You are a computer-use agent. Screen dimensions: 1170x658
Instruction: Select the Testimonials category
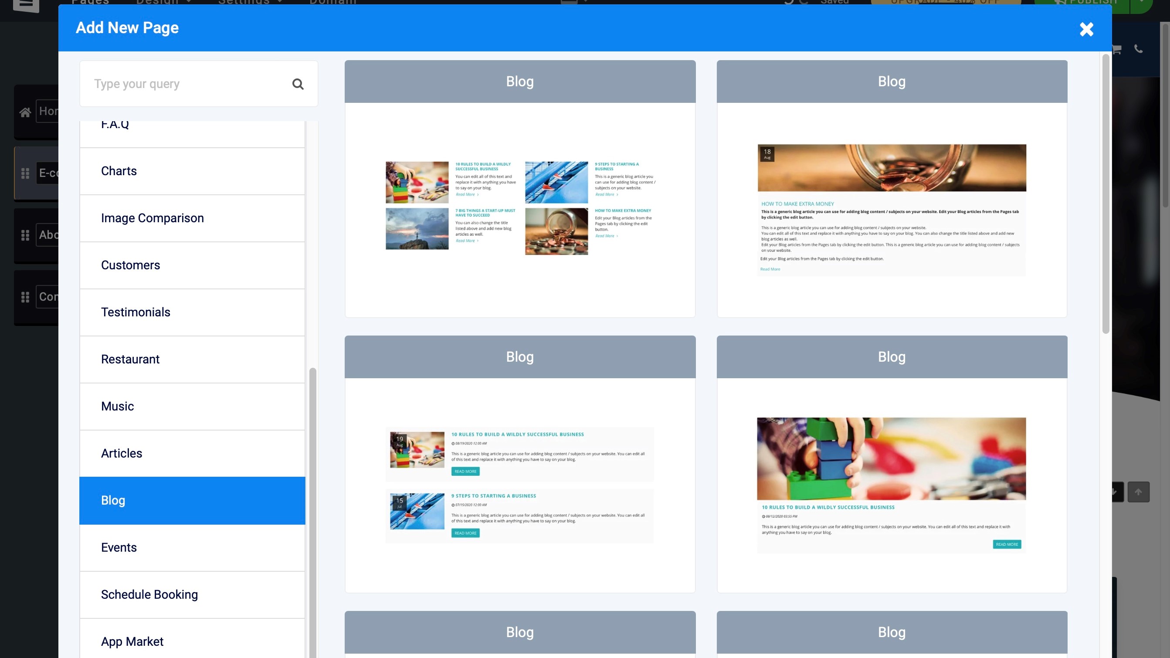coord(192,312)
